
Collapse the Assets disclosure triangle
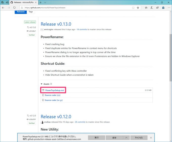coord(41,84)
